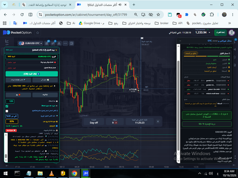Screen dimensions: 238x178
Task: Expand the tournament balance 1,233.94 dropdown
Action: coord(203,32)
